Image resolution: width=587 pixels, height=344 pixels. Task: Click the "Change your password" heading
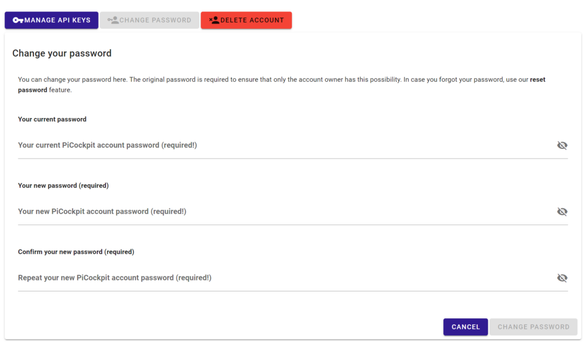(62, 53)
